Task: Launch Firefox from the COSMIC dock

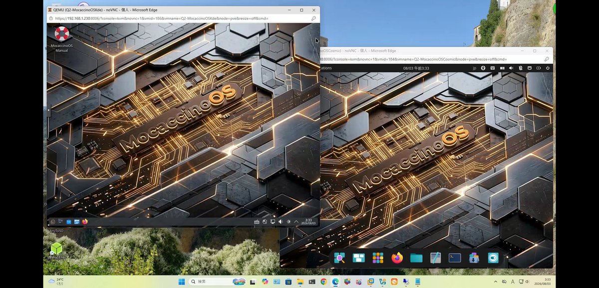Action: 397,258
